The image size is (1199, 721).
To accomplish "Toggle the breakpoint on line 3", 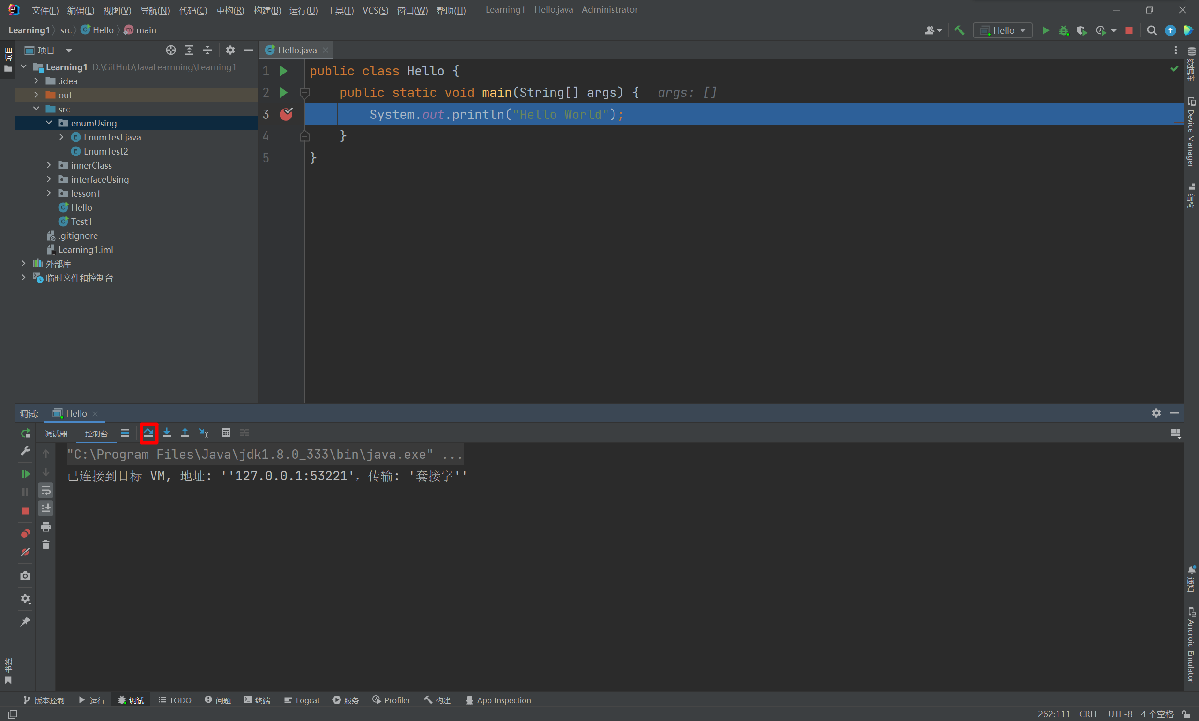I will (286, 114).
